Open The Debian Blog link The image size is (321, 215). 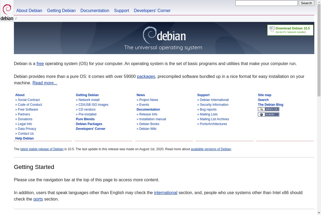point(270,105)
